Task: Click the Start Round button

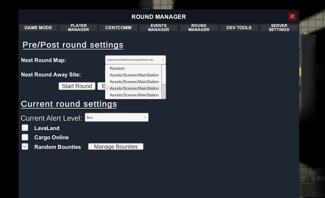Action: coord(77,86)
